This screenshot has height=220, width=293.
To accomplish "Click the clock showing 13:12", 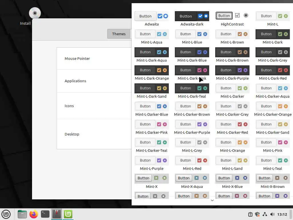I will click(282, 214).
